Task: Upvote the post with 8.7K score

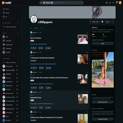Action: point(32,88)
